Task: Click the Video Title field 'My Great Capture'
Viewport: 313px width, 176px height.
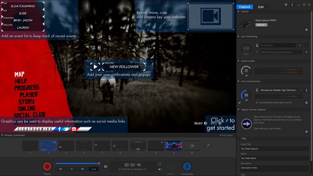Action: [274, 149]
